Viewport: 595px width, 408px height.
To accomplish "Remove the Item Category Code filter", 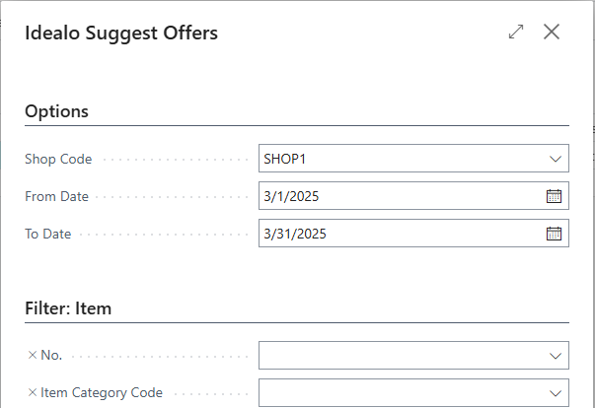I will pyautogui.click(x=33, y=392).
